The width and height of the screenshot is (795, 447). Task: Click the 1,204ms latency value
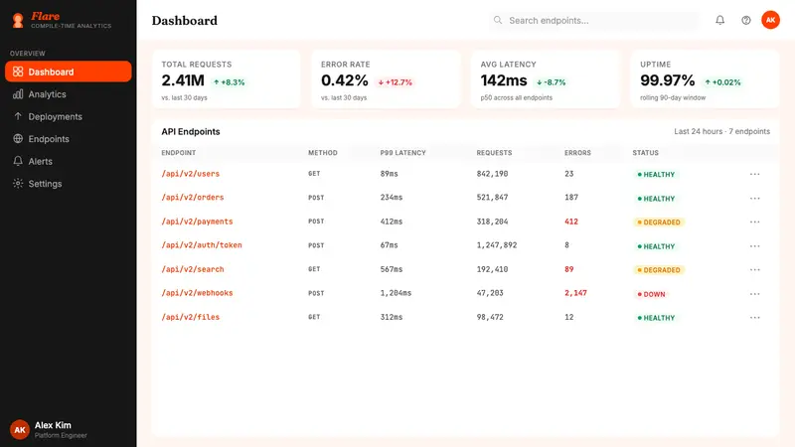[396, 293]
